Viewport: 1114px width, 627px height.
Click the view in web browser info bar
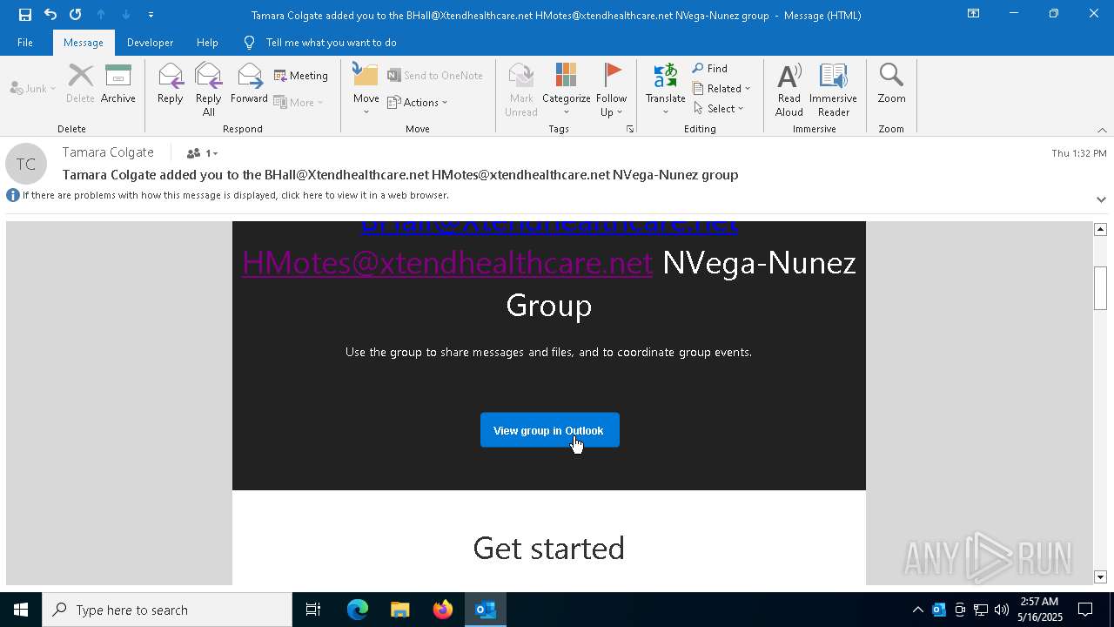pos(235,195)
